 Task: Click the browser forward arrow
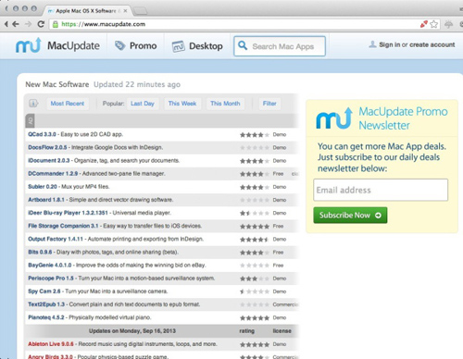[28, 24]
